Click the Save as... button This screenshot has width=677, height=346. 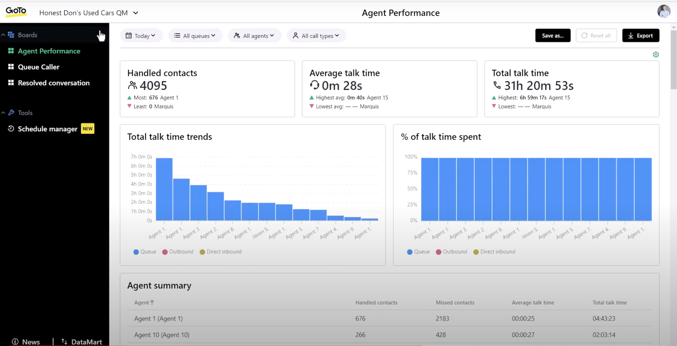553,36
